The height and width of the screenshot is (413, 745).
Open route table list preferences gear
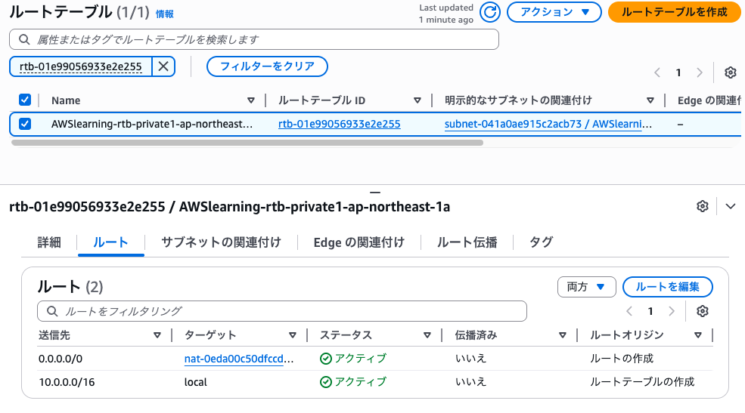coord(730,72)
